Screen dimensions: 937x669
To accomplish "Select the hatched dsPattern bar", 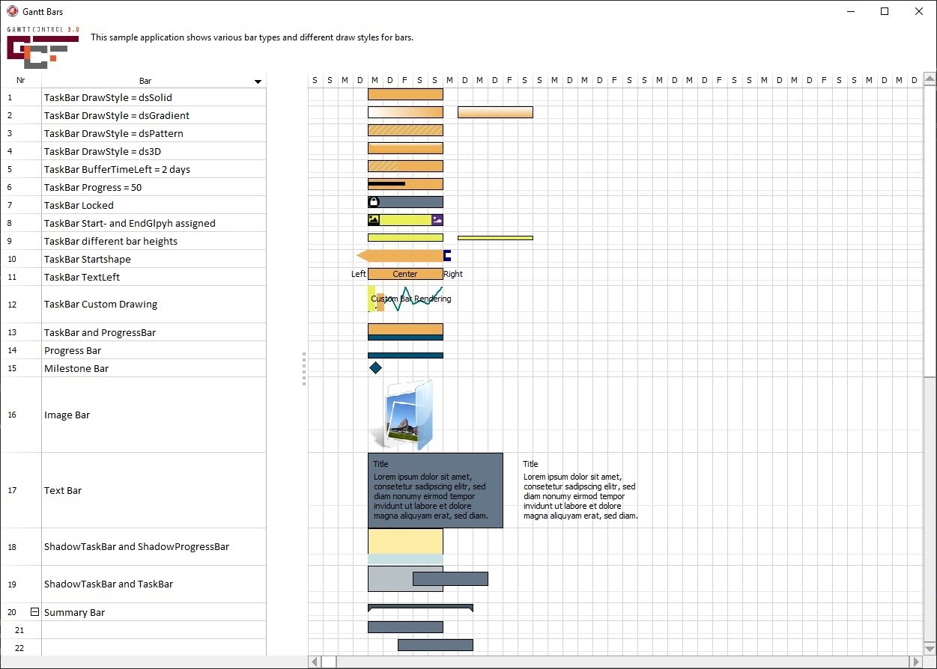I will [405, 130].
